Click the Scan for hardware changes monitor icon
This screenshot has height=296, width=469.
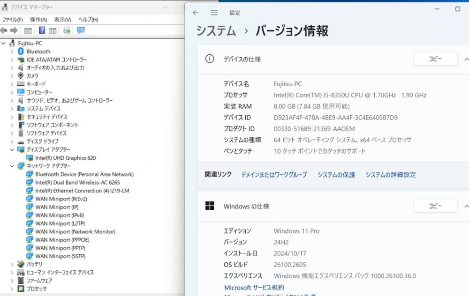(x=81, y=30)
